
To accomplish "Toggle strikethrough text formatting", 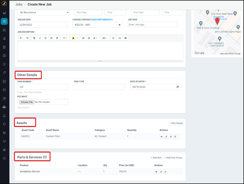I will pos(51,38).
